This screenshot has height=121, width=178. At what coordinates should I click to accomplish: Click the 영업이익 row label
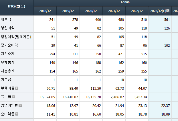click(8, 28)
